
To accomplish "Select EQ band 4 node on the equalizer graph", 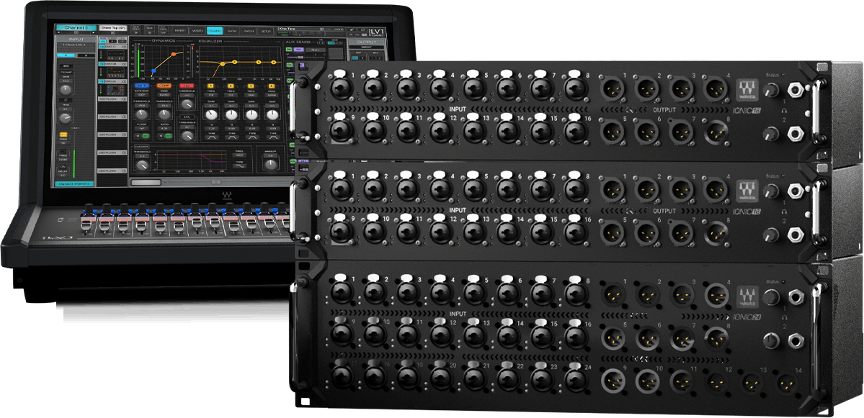I will pos(274,62).
